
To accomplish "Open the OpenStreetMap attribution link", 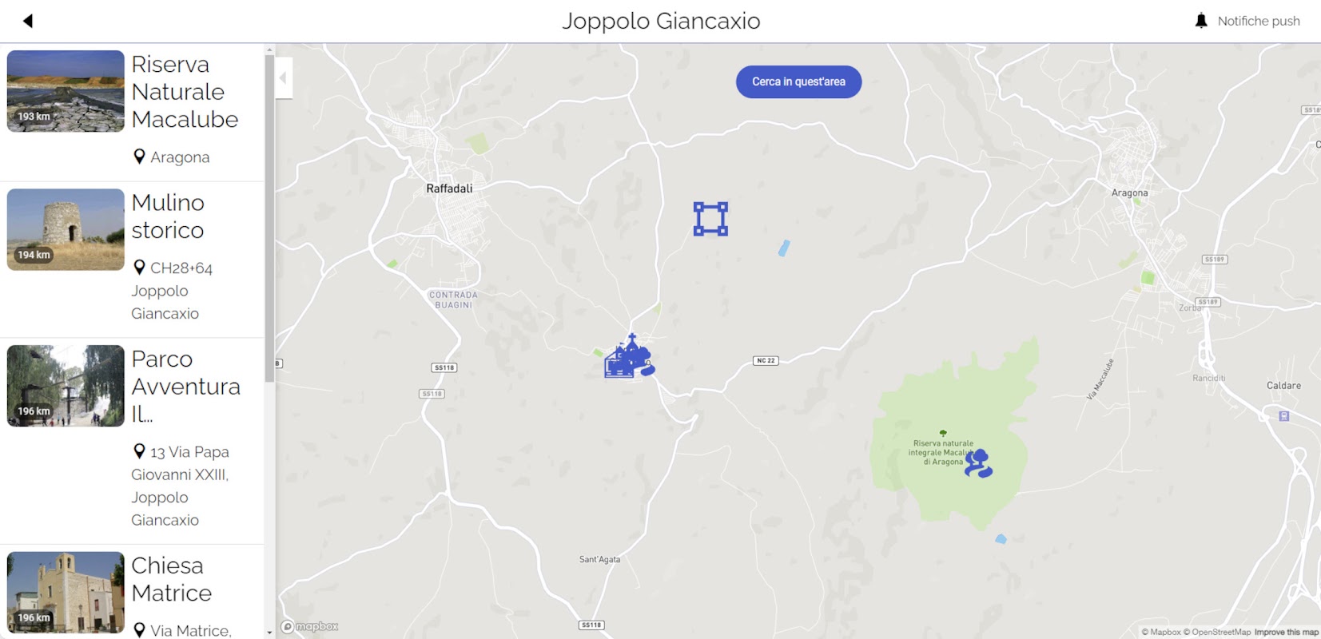I will [x=1217, y=632].
